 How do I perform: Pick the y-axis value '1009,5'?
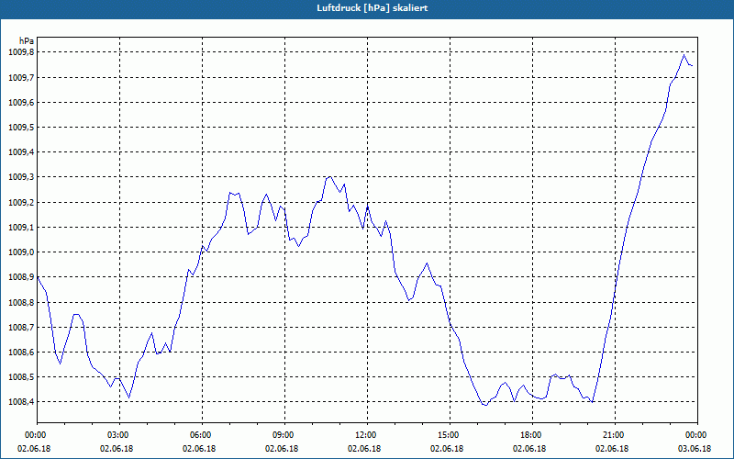point(21,128)
